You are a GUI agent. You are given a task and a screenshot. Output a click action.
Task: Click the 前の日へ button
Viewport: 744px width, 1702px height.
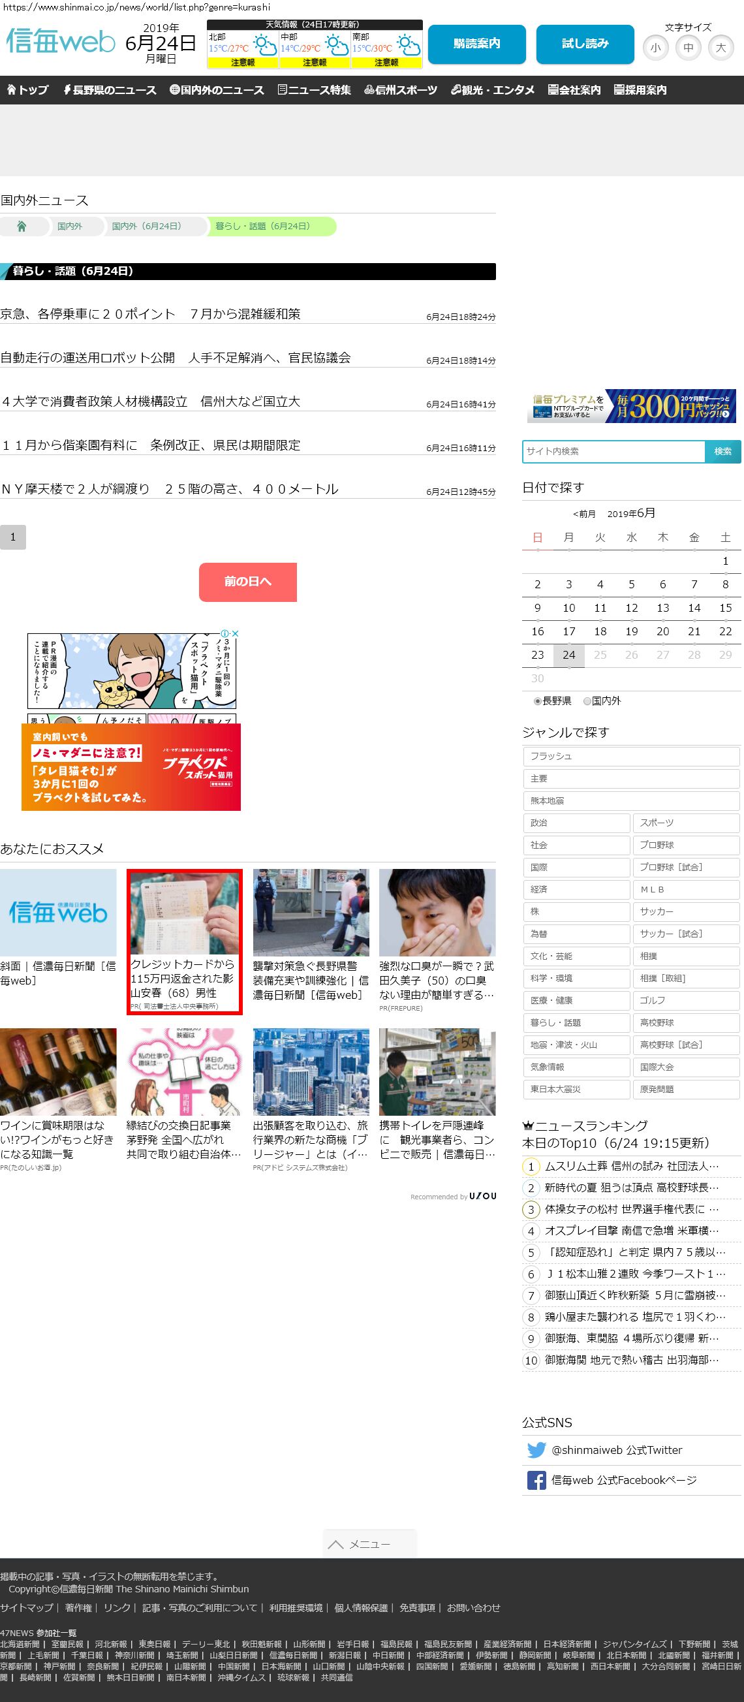pyautogui.click(x=248, y=582)
